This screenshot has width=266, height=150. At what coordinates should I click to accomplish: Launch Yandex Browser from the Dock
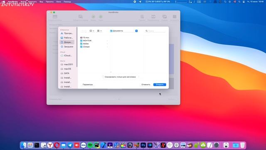pyautogui.click(x=50, y=145)
